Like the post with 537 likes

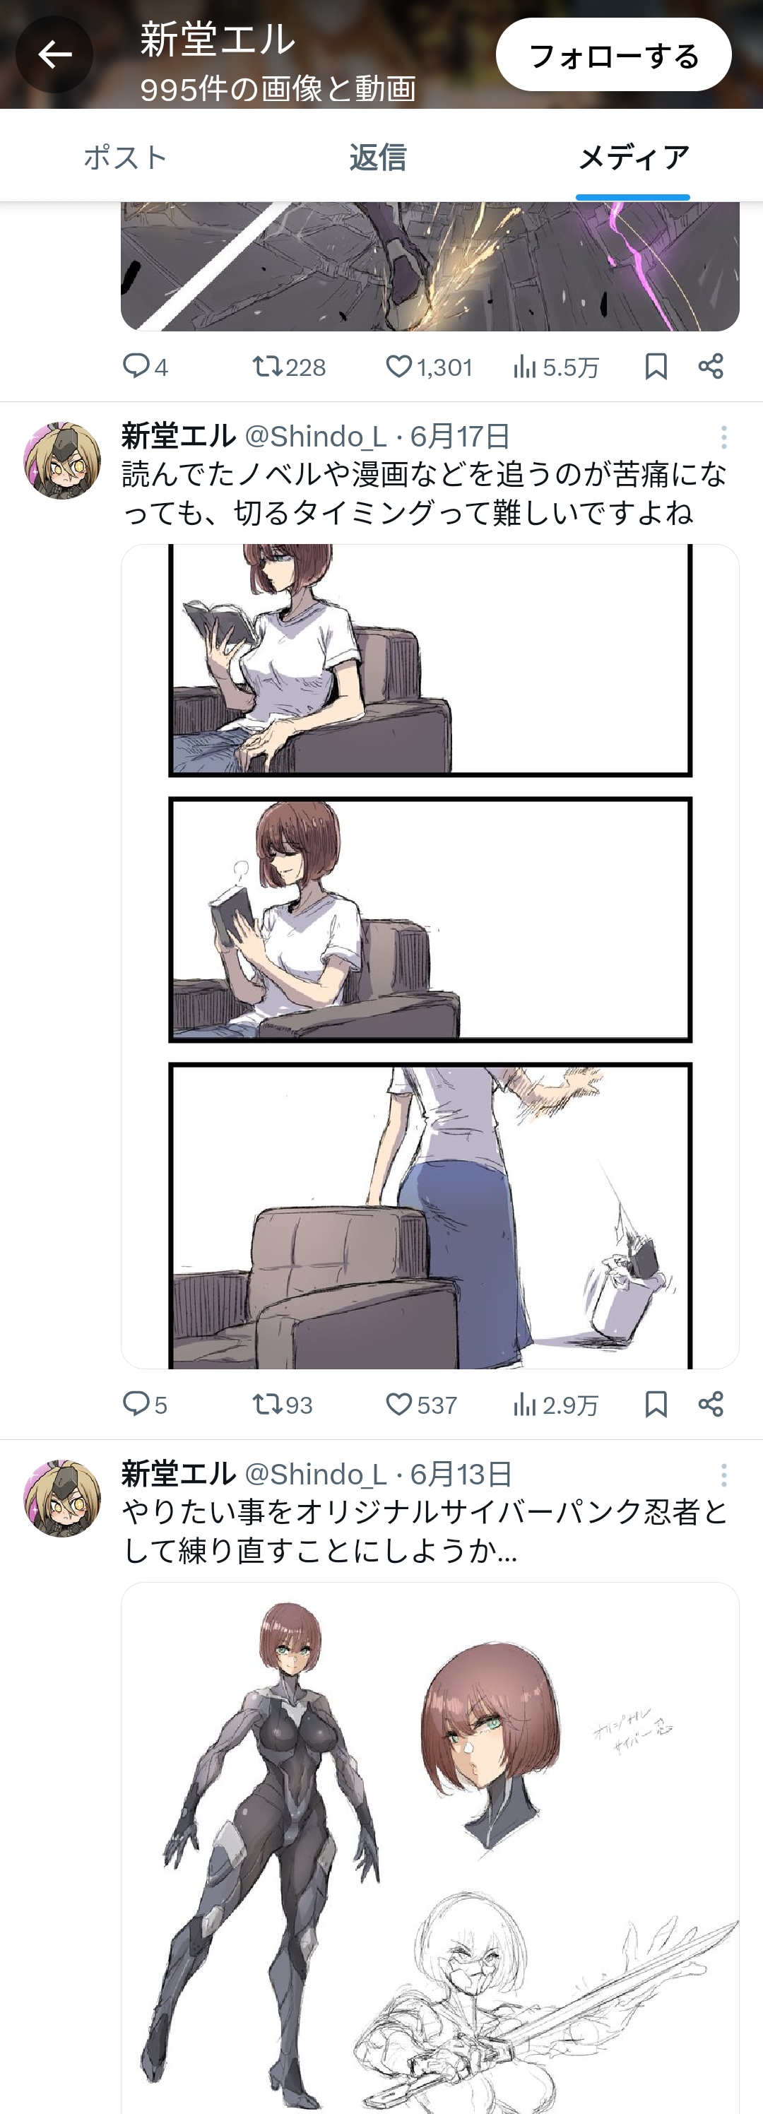(398, 1404)
